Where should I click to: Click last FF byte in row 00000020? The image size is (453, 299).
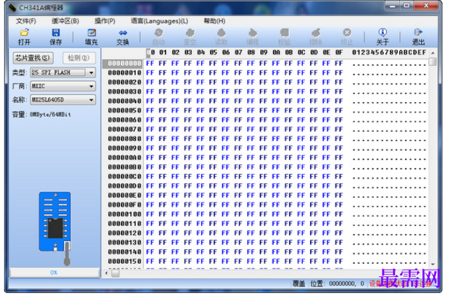click(x=339, y=82)
